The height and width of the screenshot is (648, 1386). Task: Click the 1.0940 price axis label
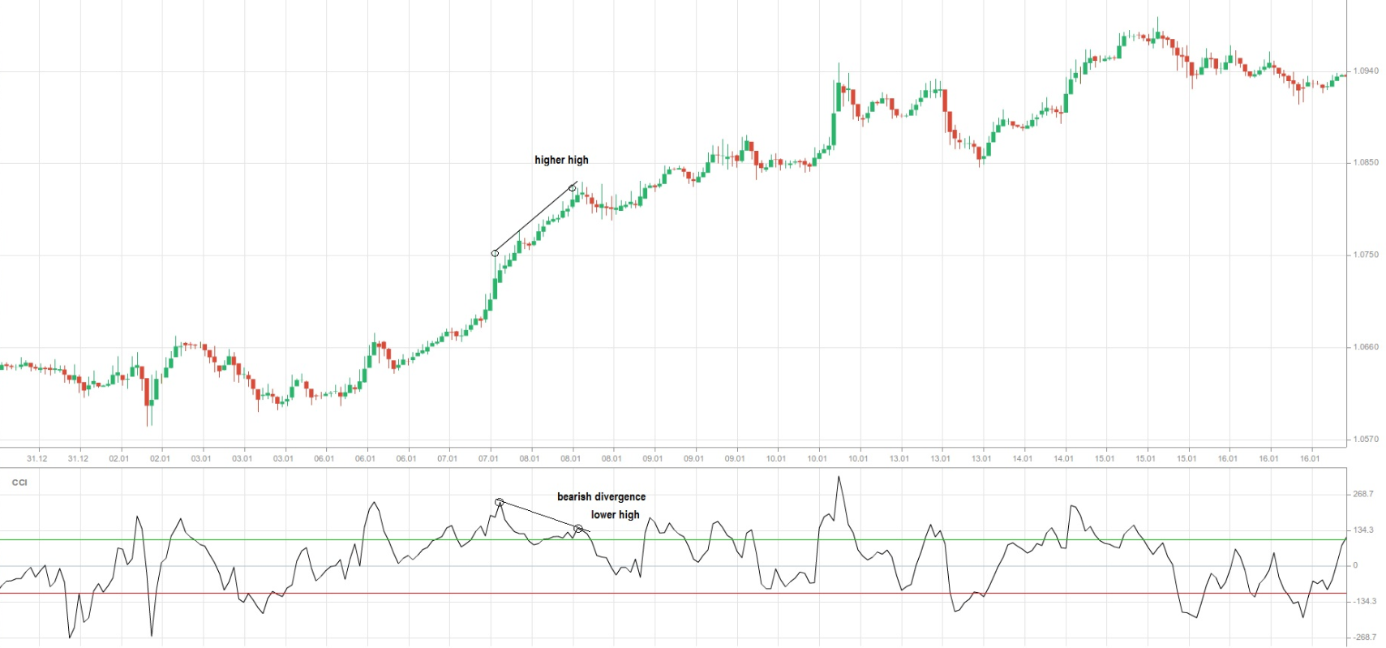(x=1365, y=71)
